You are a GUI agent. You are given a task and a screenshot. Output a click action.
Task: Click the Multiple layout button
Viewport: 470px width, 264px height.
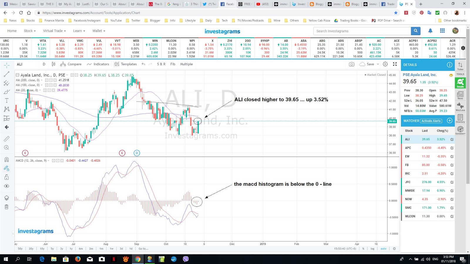point(187,64)
